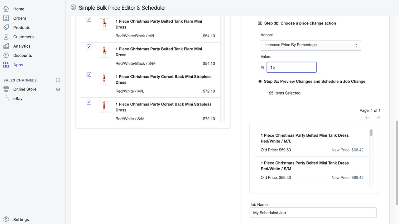This screenshot has height=224, width=399.
Task: Open the Online Store sales channel
Action: (x=25, y=89)
